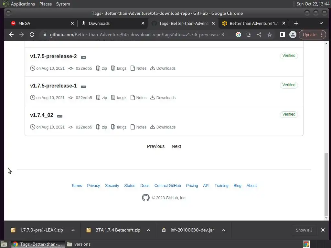
Task: Click the Verified badge for v1.7.5-prerelease-1
Action: point(289,85)
